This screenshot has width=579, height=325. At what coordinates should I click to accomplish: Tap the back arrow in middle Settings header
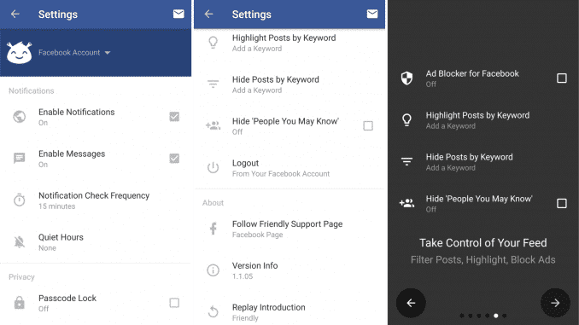209,14
